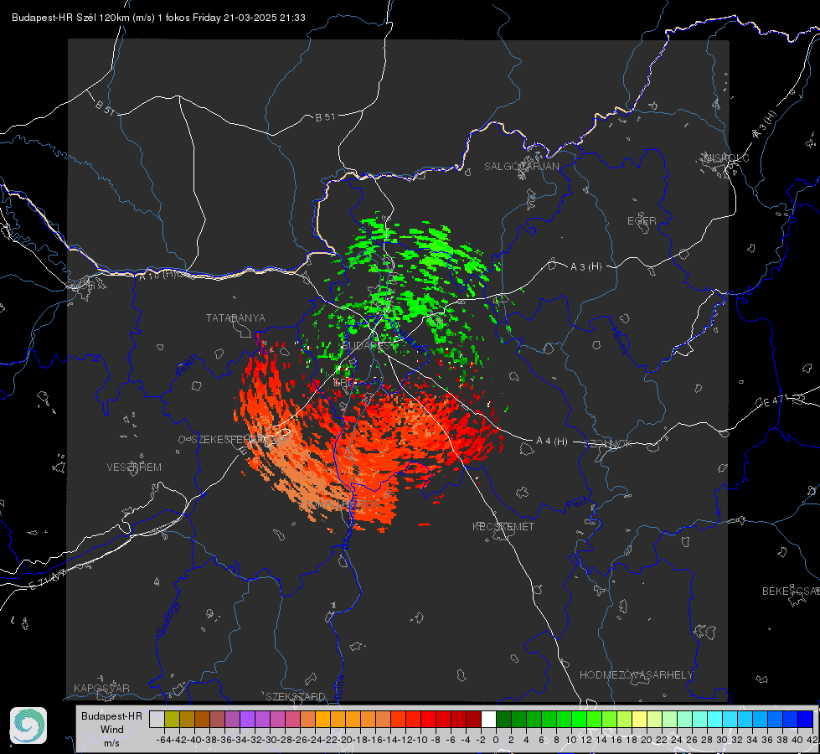This screenshot has width=820, height=754.
Task: Click the swirl logo icon beside the legend
Action: [x=28, y=726]
